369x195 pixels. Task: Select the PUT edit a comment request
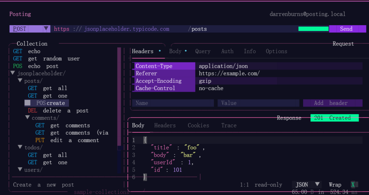tap(67, 140)
